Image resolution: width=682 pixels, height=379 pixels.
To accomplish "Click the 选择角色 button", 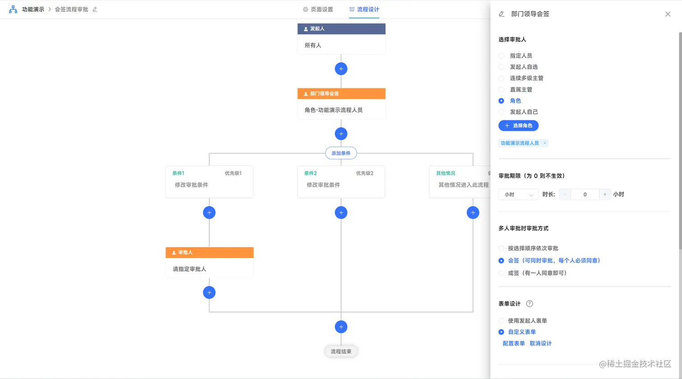I will (518, 125).
